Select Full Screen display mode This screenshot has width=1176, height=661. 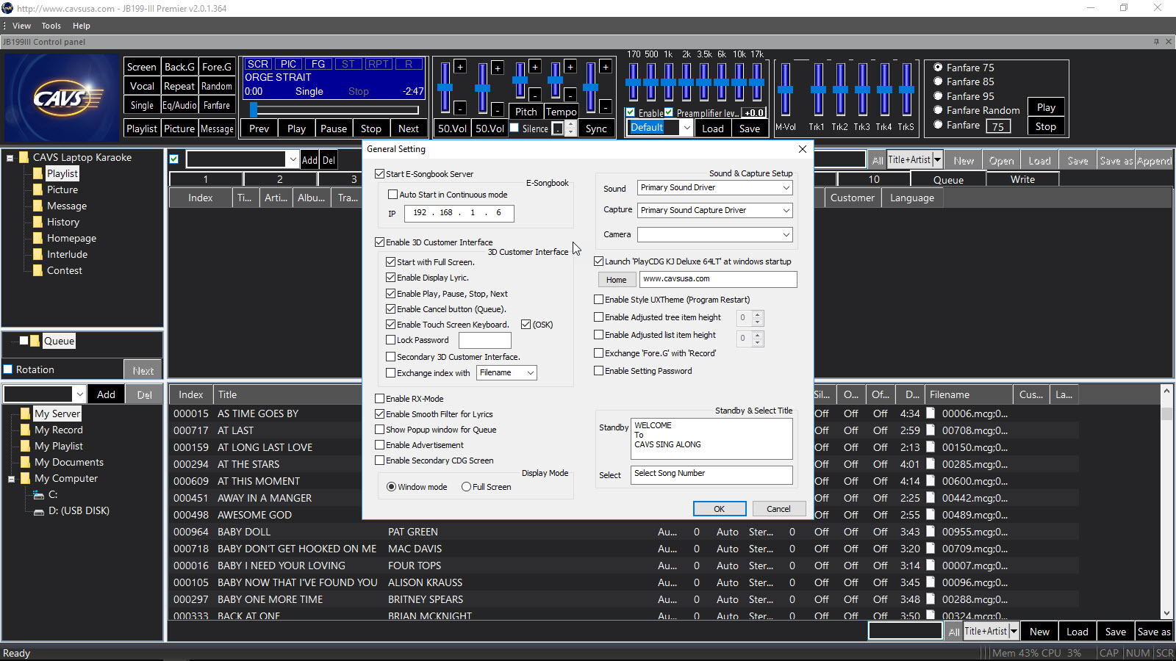tap(466, 487)
